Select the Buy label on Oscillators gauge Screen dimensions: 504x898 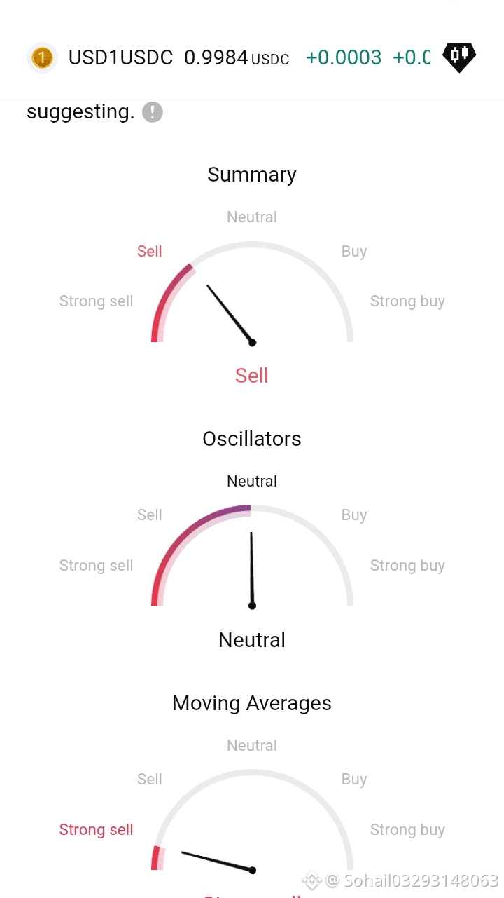[354, 515]
